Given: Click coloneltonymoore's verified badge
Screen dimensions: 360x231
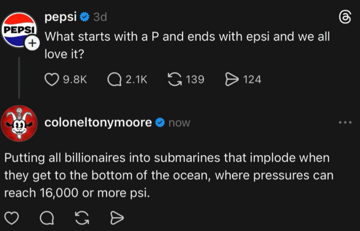Looking at the screenshot, I should tap(160, 123).
